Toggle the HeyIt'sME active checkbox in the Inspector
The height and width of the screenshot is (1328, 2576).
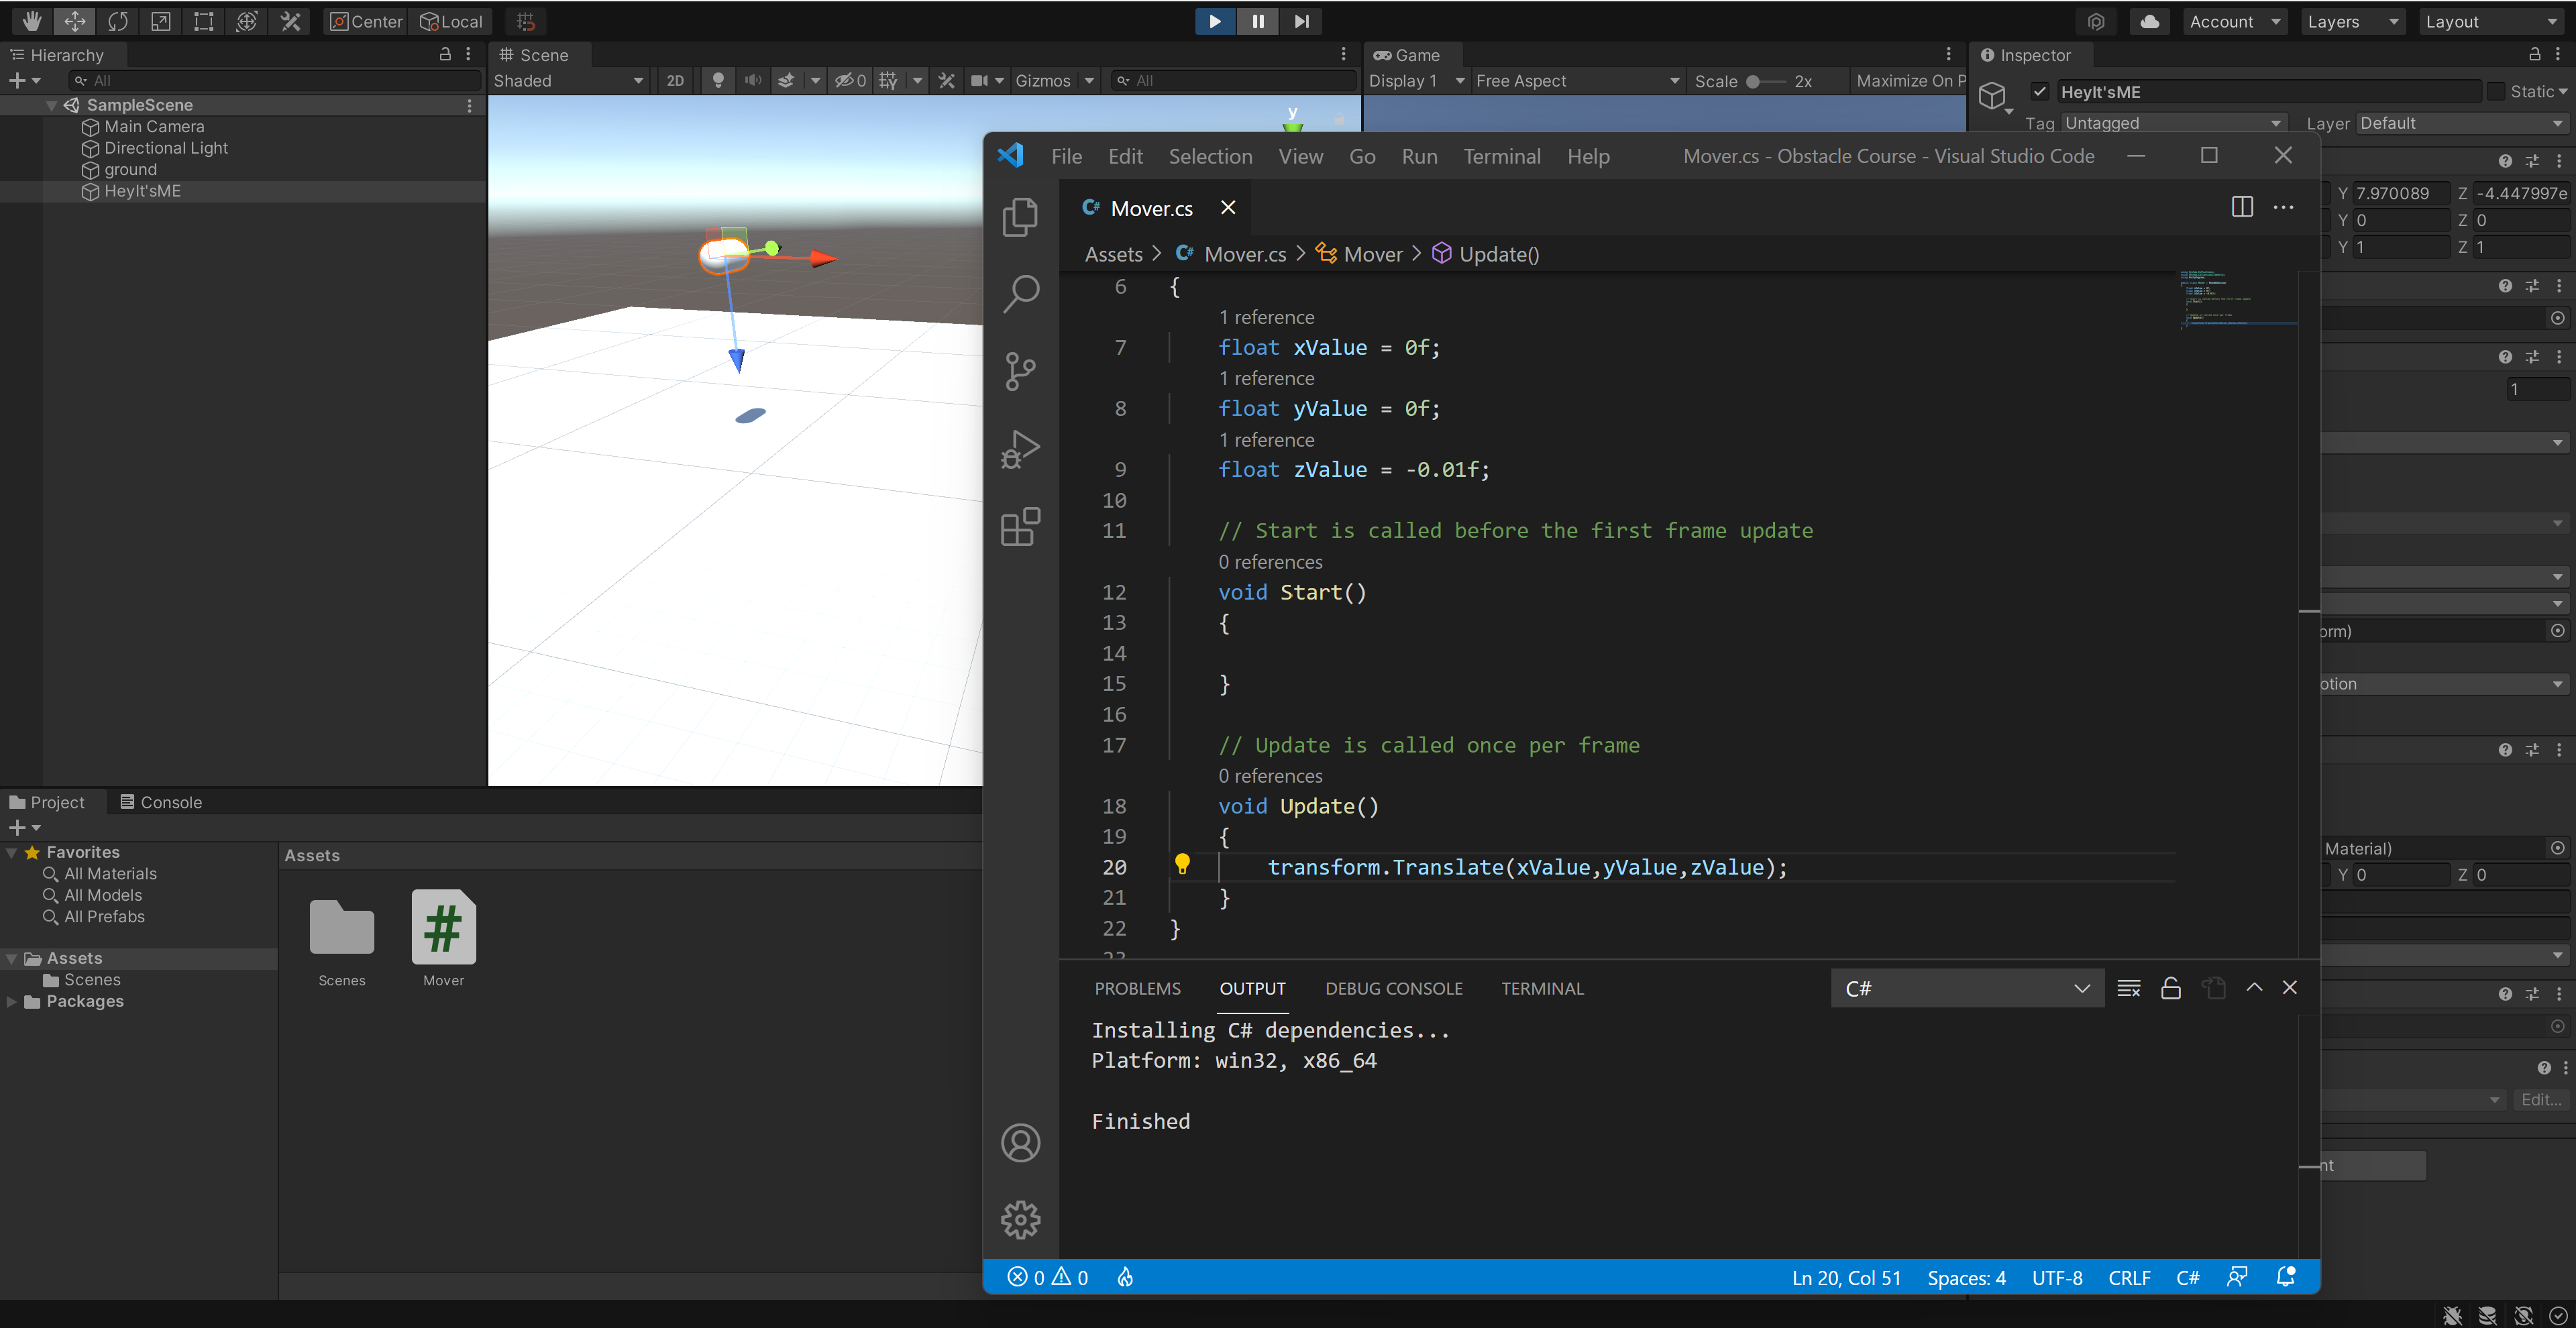click(x=2040, y=91)
